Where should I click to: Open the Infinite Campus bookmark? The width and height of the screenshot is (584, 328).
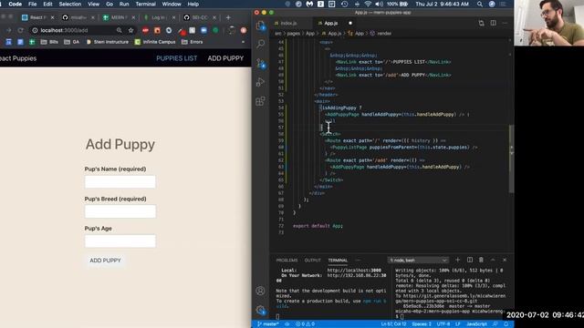[155, 42]
